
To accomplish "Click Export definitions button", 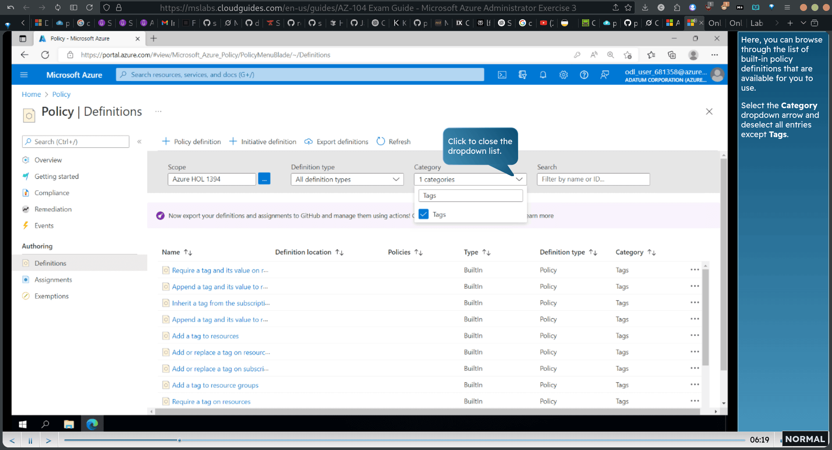I will [x=336, y=142].
